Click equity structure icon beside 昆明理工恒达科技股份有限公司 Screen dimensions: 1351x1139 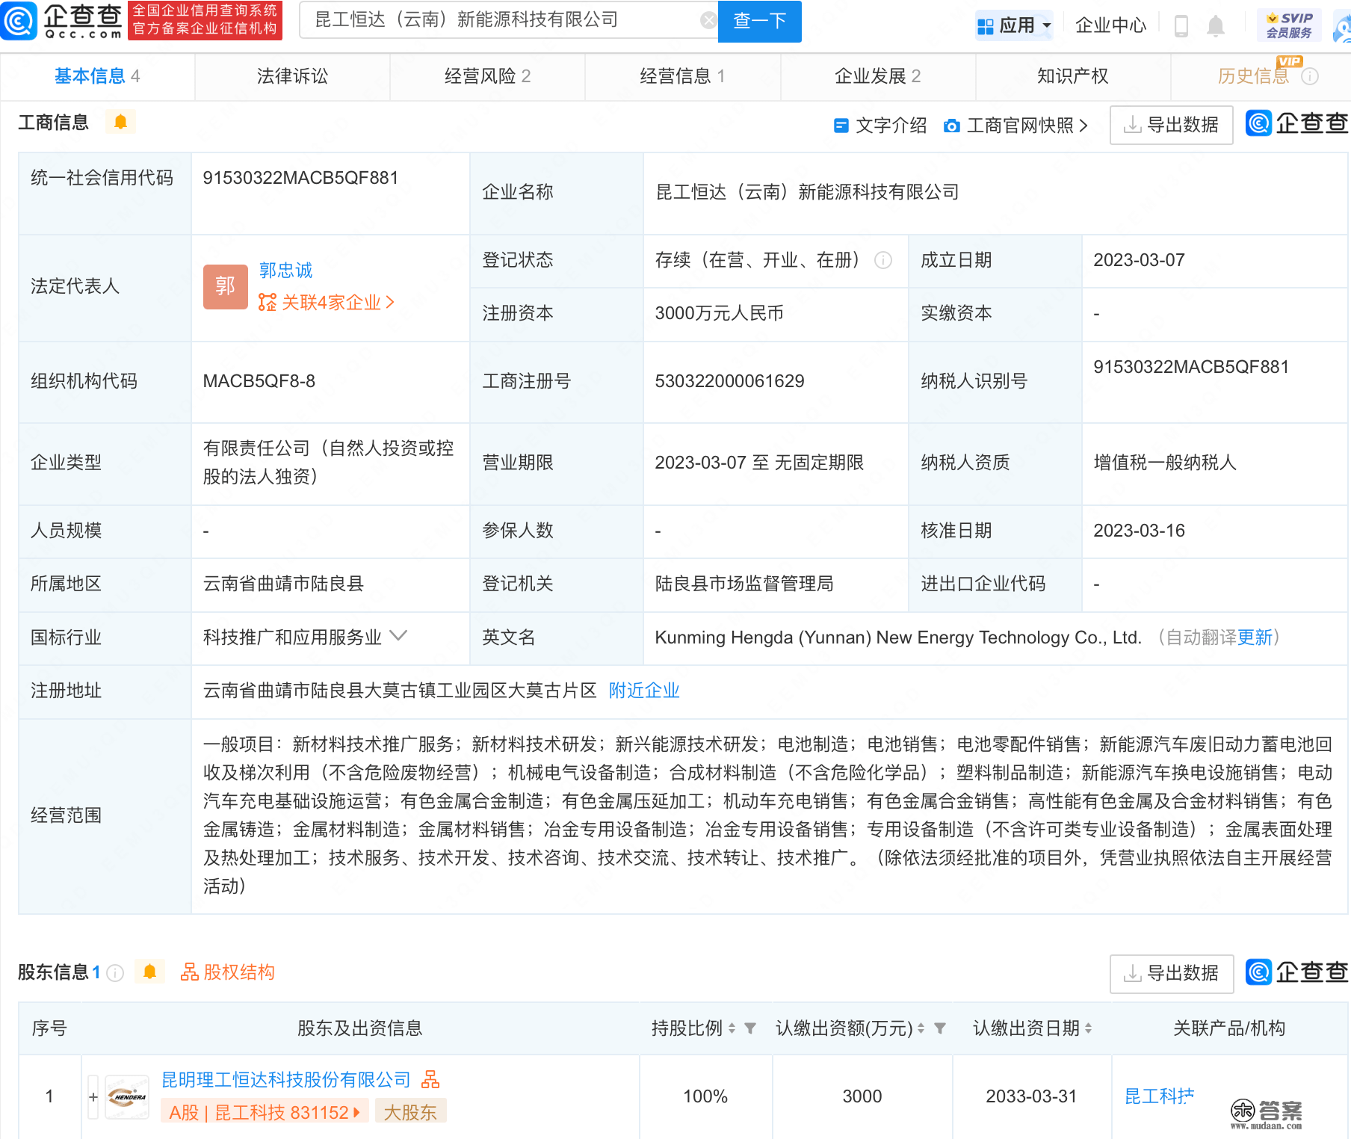[430, 1079]
